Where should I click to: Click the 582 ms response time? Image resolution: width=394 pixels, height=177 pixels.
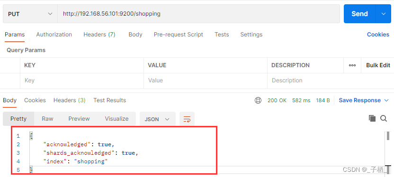click(x=301, y=100)
